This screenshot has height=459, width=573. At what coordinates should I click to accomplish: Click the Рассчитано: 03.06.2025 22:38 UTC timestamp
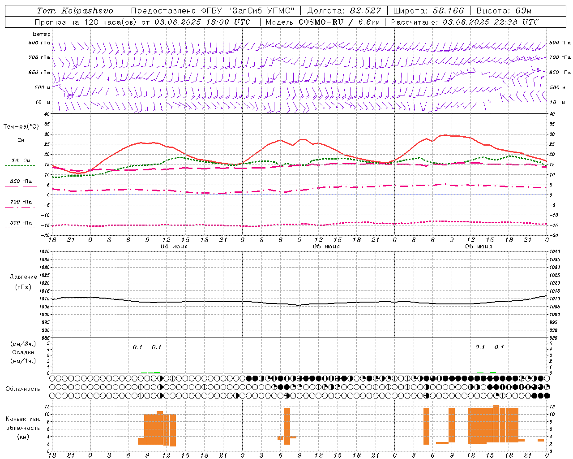pyautogui.click(x=465, y=22)
